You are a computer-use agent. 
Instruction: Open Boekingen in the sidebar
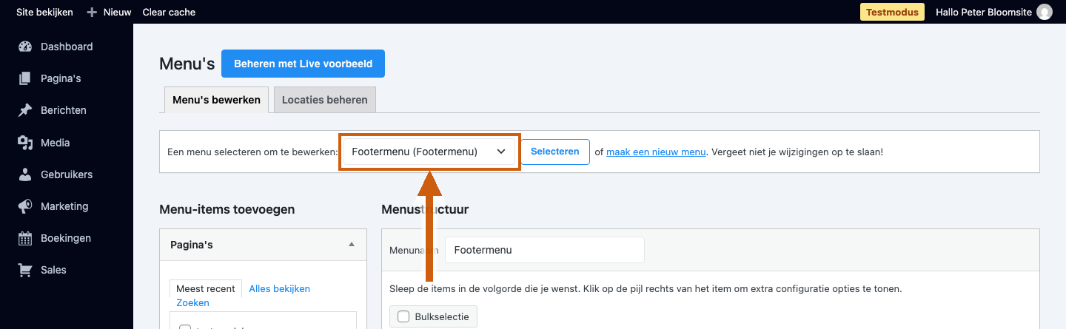[67, 238]
